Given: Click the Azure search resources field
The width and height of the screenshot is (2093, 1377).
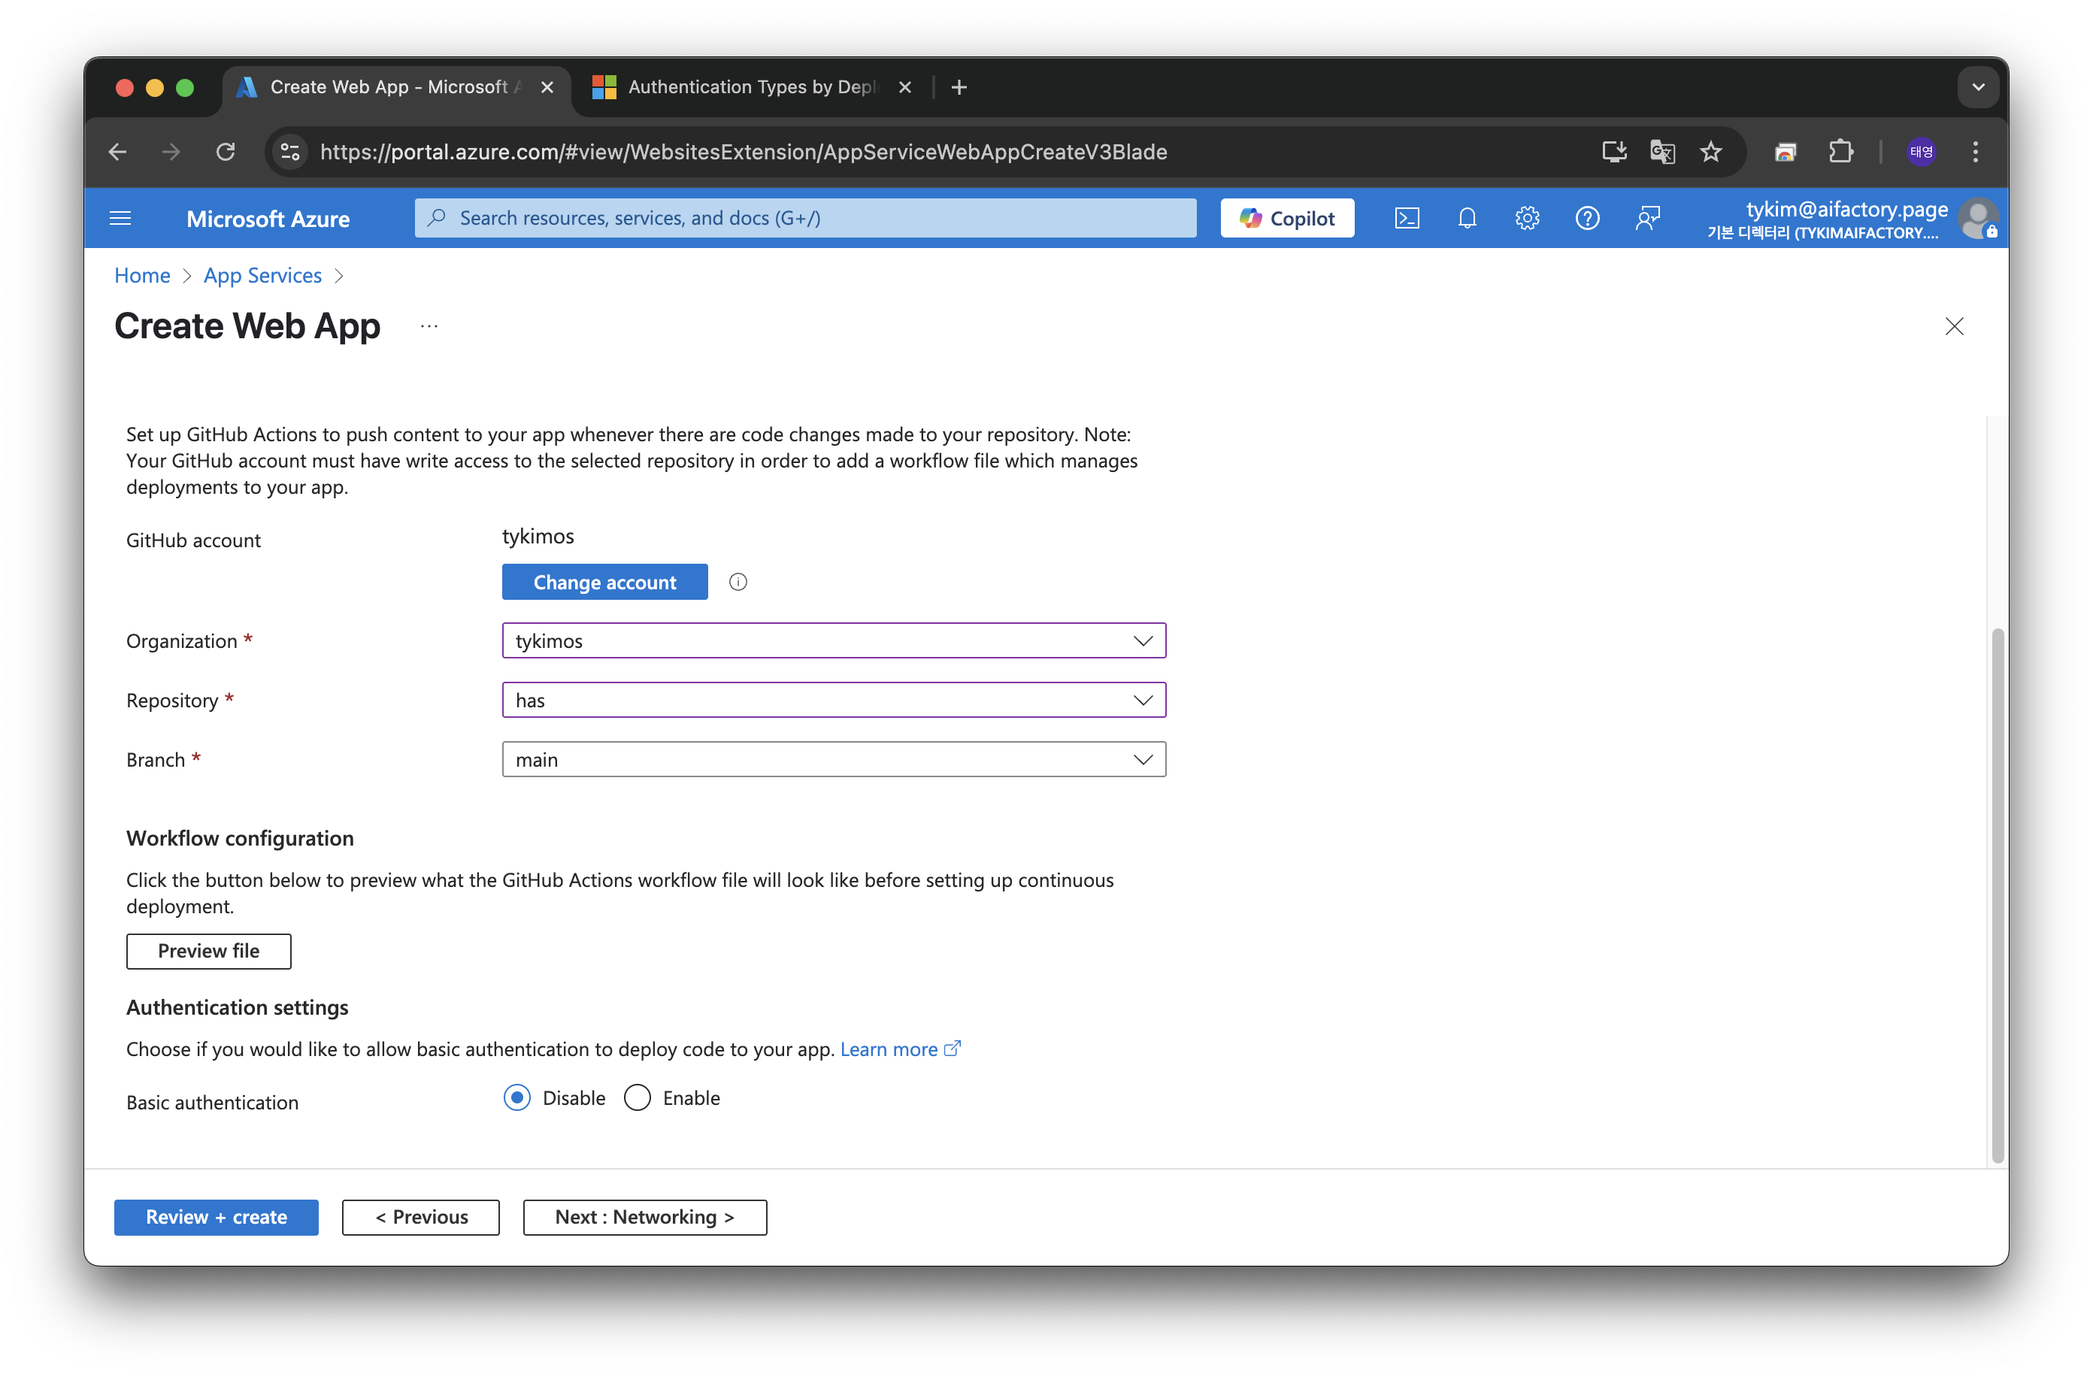Looking at the screenshot, I should pos(804,218).
